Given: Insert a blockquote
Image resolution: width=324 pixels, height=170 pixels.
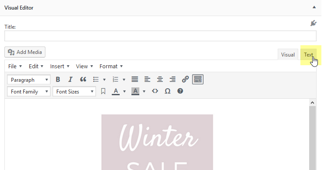Looking at the screenshot, I should pyautogui.click(x=83, y=80).
